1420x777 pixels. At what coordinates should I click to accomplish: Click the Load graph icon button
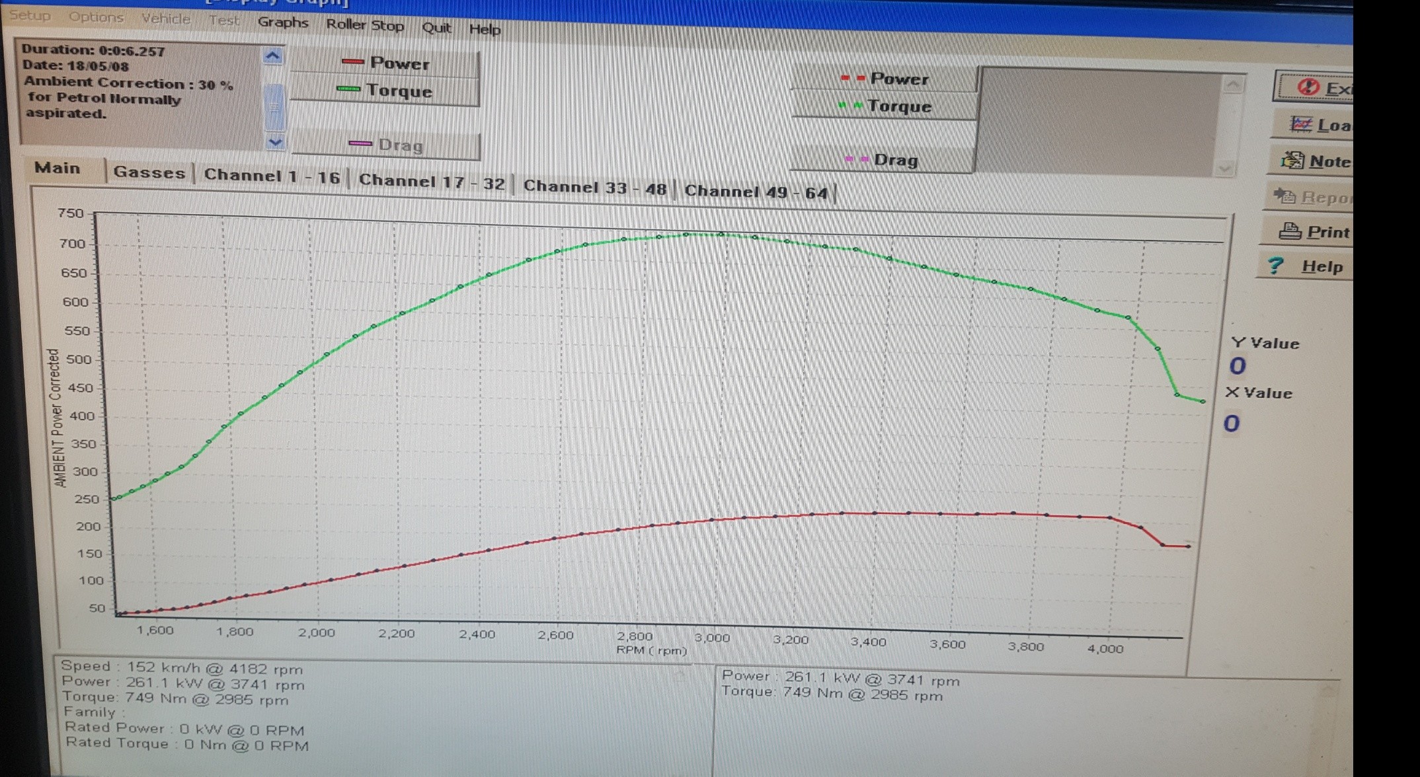[1301, 124]
